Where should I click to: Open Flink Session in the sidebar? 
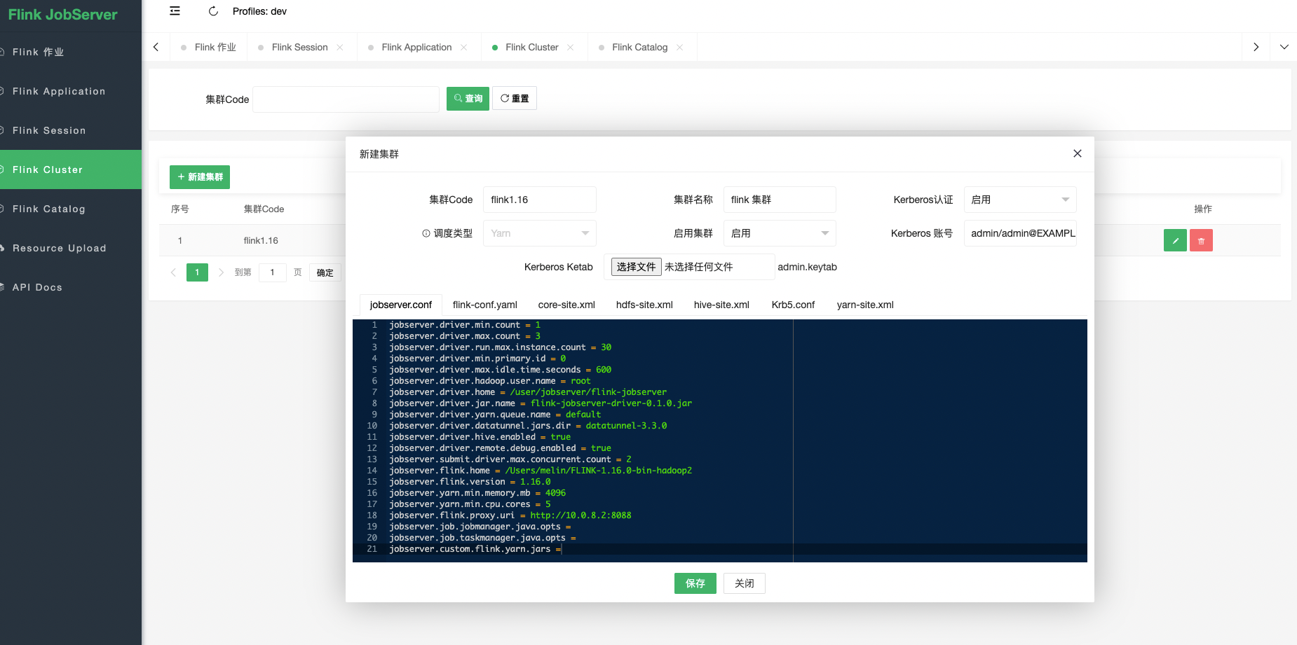tap(71, 130)
